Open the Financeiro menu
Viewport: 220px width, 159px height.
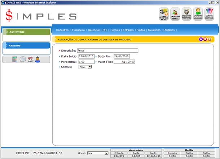click(78, 30)
